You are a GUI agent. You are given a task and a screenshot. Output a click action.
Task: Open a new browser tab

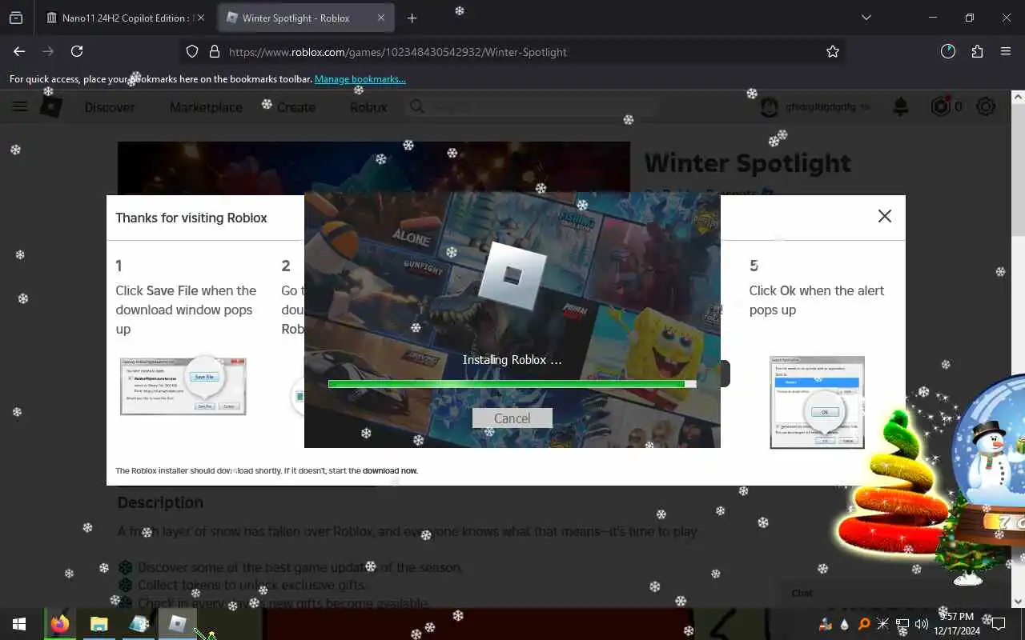point(412,18)
